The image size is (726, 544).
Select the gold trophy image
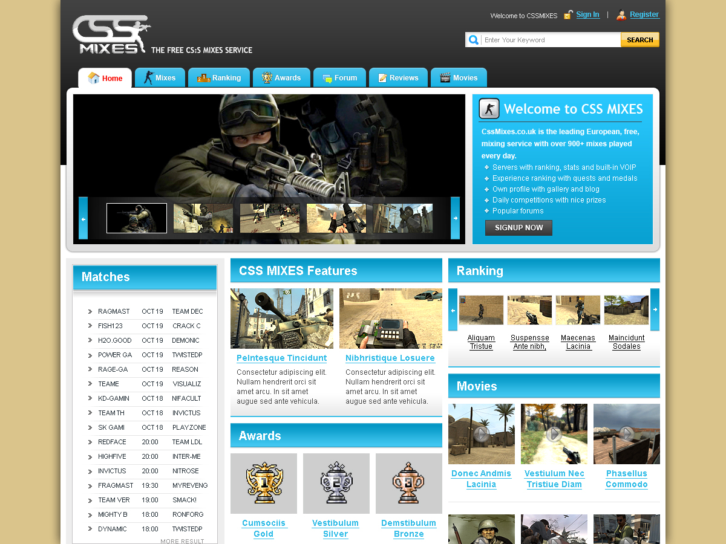tap(264, 484)
